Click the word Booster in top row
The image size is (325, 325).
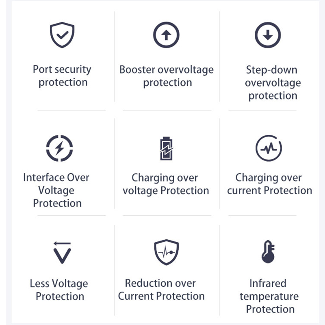[137, 69]
